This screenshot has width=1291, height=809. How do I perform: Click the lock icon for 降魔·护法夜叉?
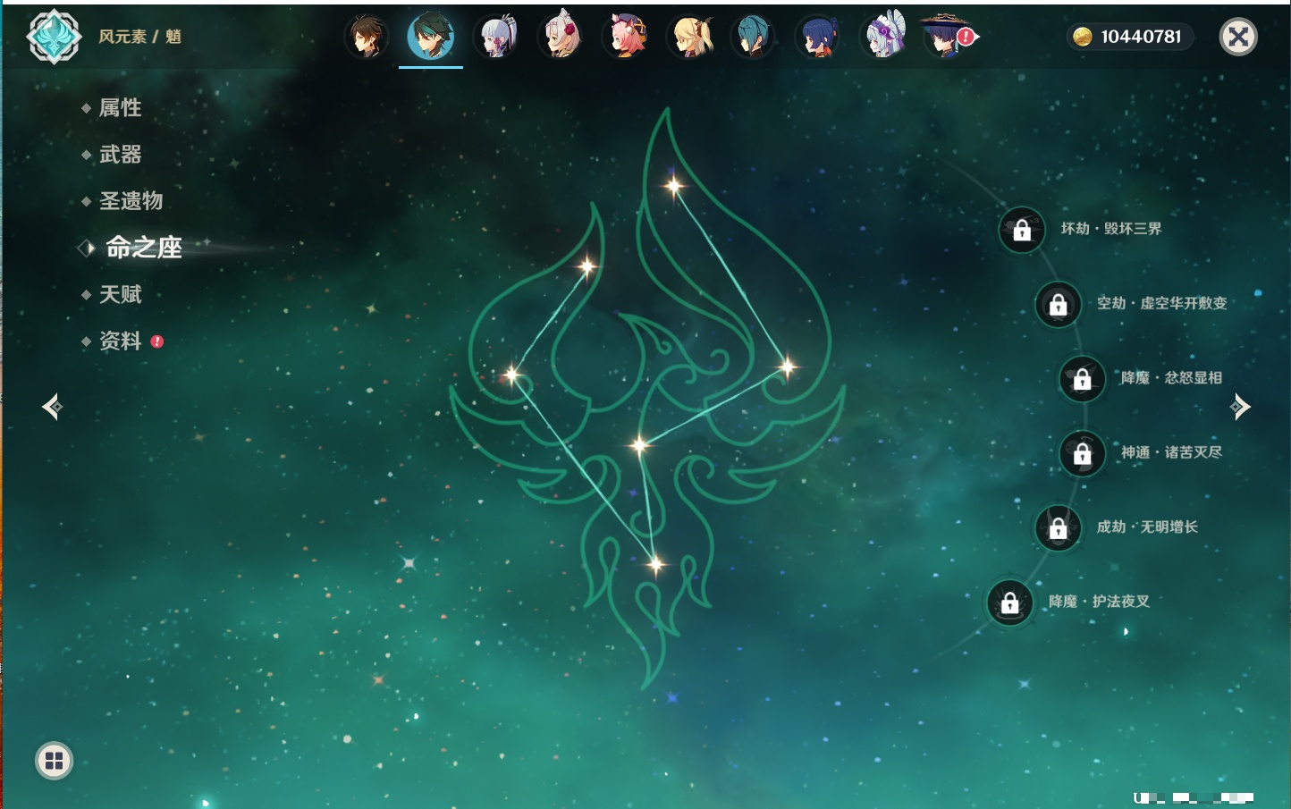[1010, 603]
